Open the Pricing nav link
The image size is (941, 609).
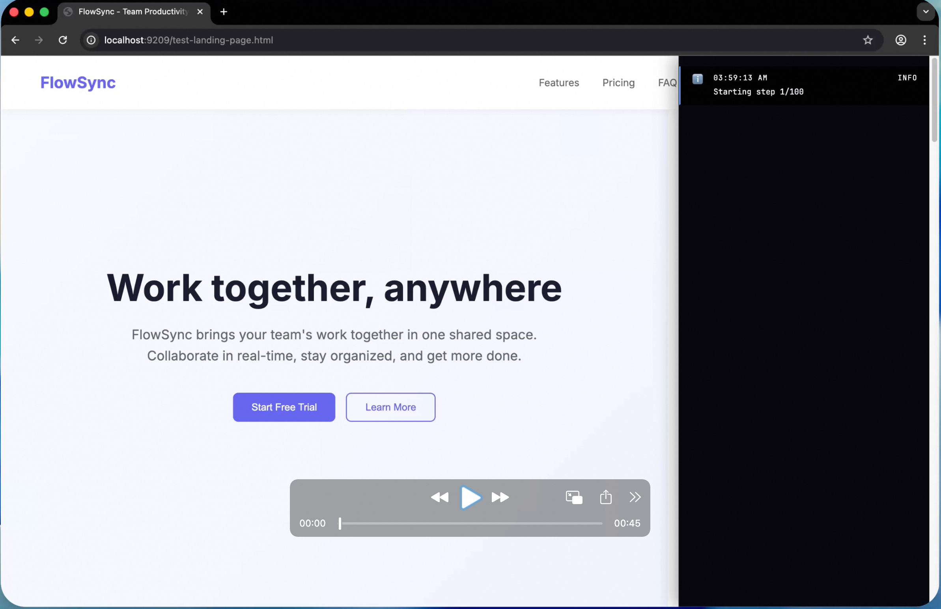pos(618,83)
